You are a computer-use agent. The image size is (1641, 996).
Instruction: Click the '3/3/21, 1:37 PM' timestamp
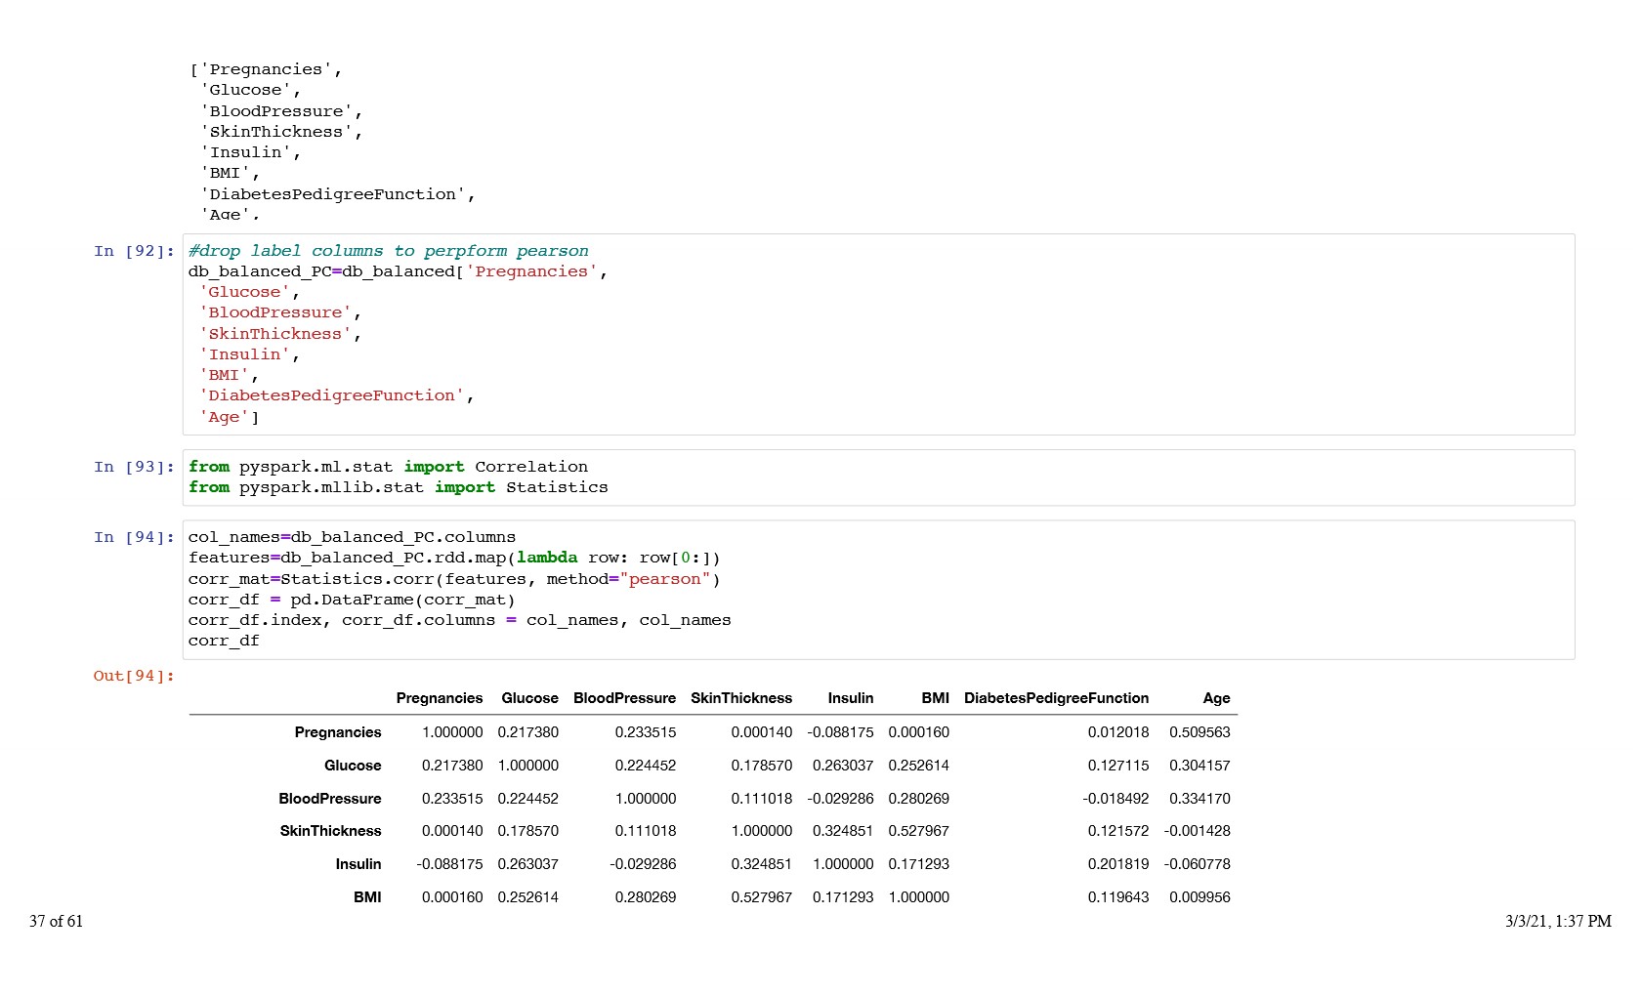(1558, 921)
